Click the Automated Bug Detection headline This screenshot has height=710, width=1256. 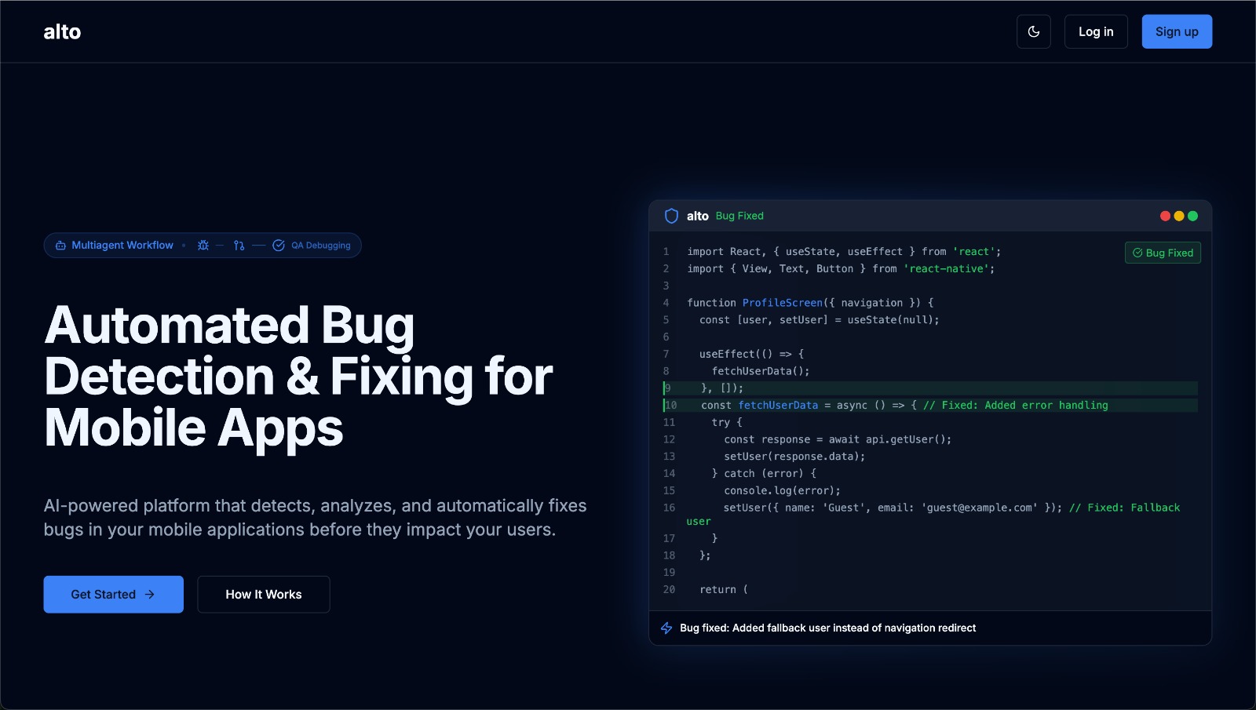[x=298, y=377]
